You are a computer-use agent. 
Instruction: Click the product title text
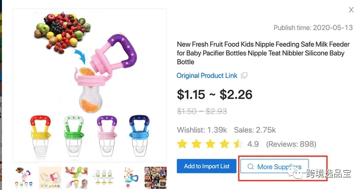click(263, 53)
